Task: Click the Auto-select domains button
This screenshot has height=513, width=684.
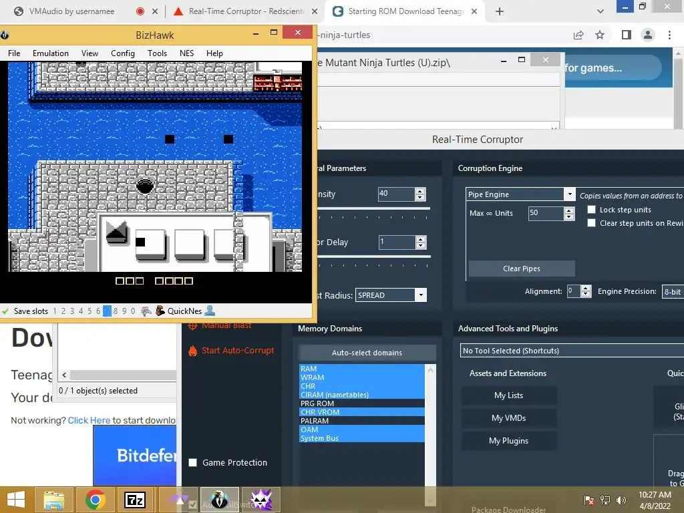Action: point(367,353)
